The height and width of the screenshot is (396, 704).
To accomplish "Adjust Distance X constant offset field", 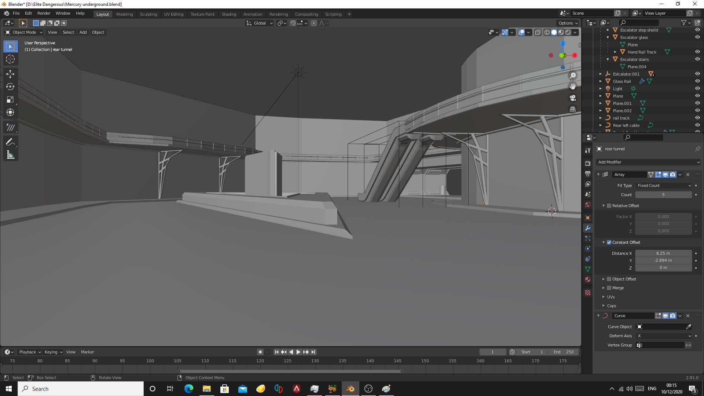I will [x=664, y=253].
